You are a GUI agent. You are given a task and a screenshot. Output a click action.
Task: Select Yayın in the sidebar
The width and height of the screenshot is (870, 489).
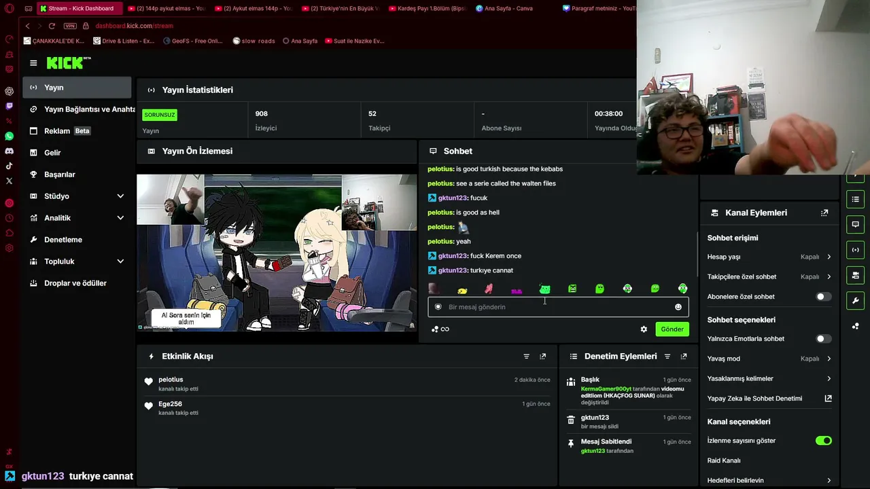pos(77,88)
